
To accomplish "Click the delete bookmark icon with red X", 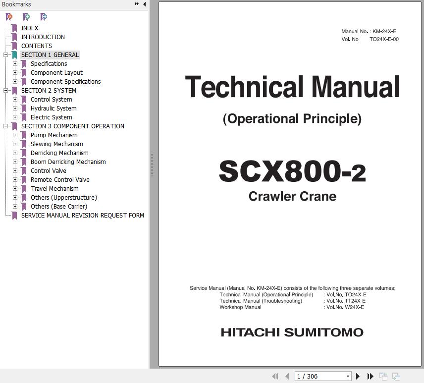I will tap(9, 17).
